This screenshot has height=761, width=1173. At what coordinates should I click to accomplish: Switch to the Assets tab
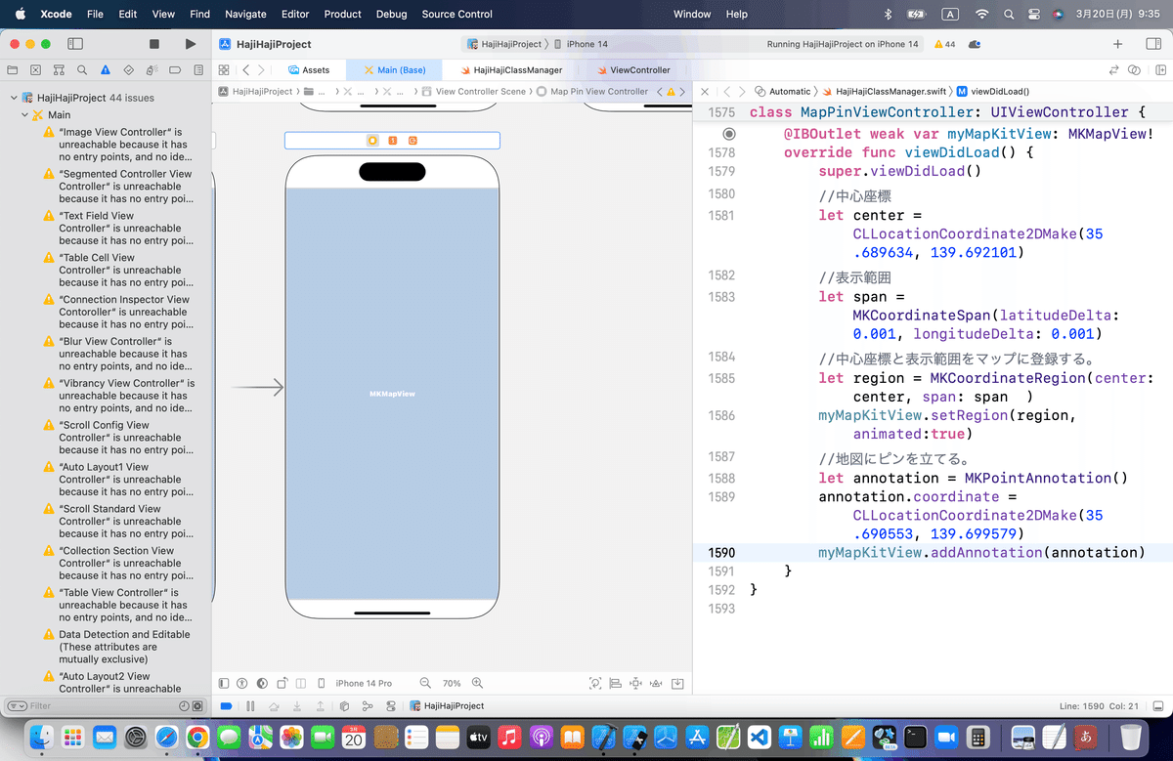coord(309,70)
